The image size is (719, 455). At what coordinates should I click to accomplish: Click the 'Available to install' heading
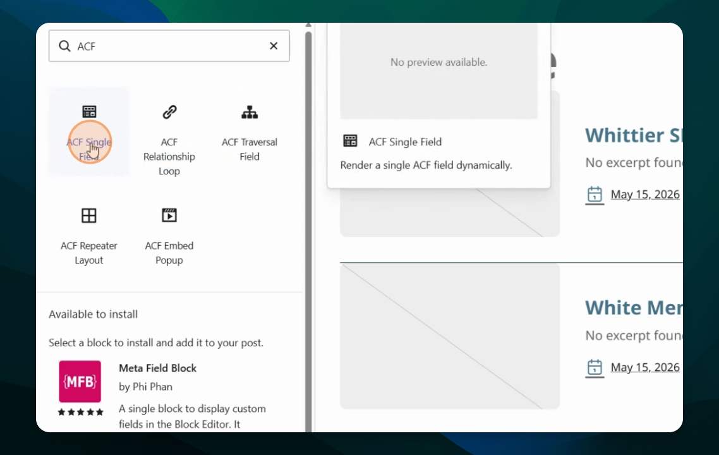tap(93, 314)
